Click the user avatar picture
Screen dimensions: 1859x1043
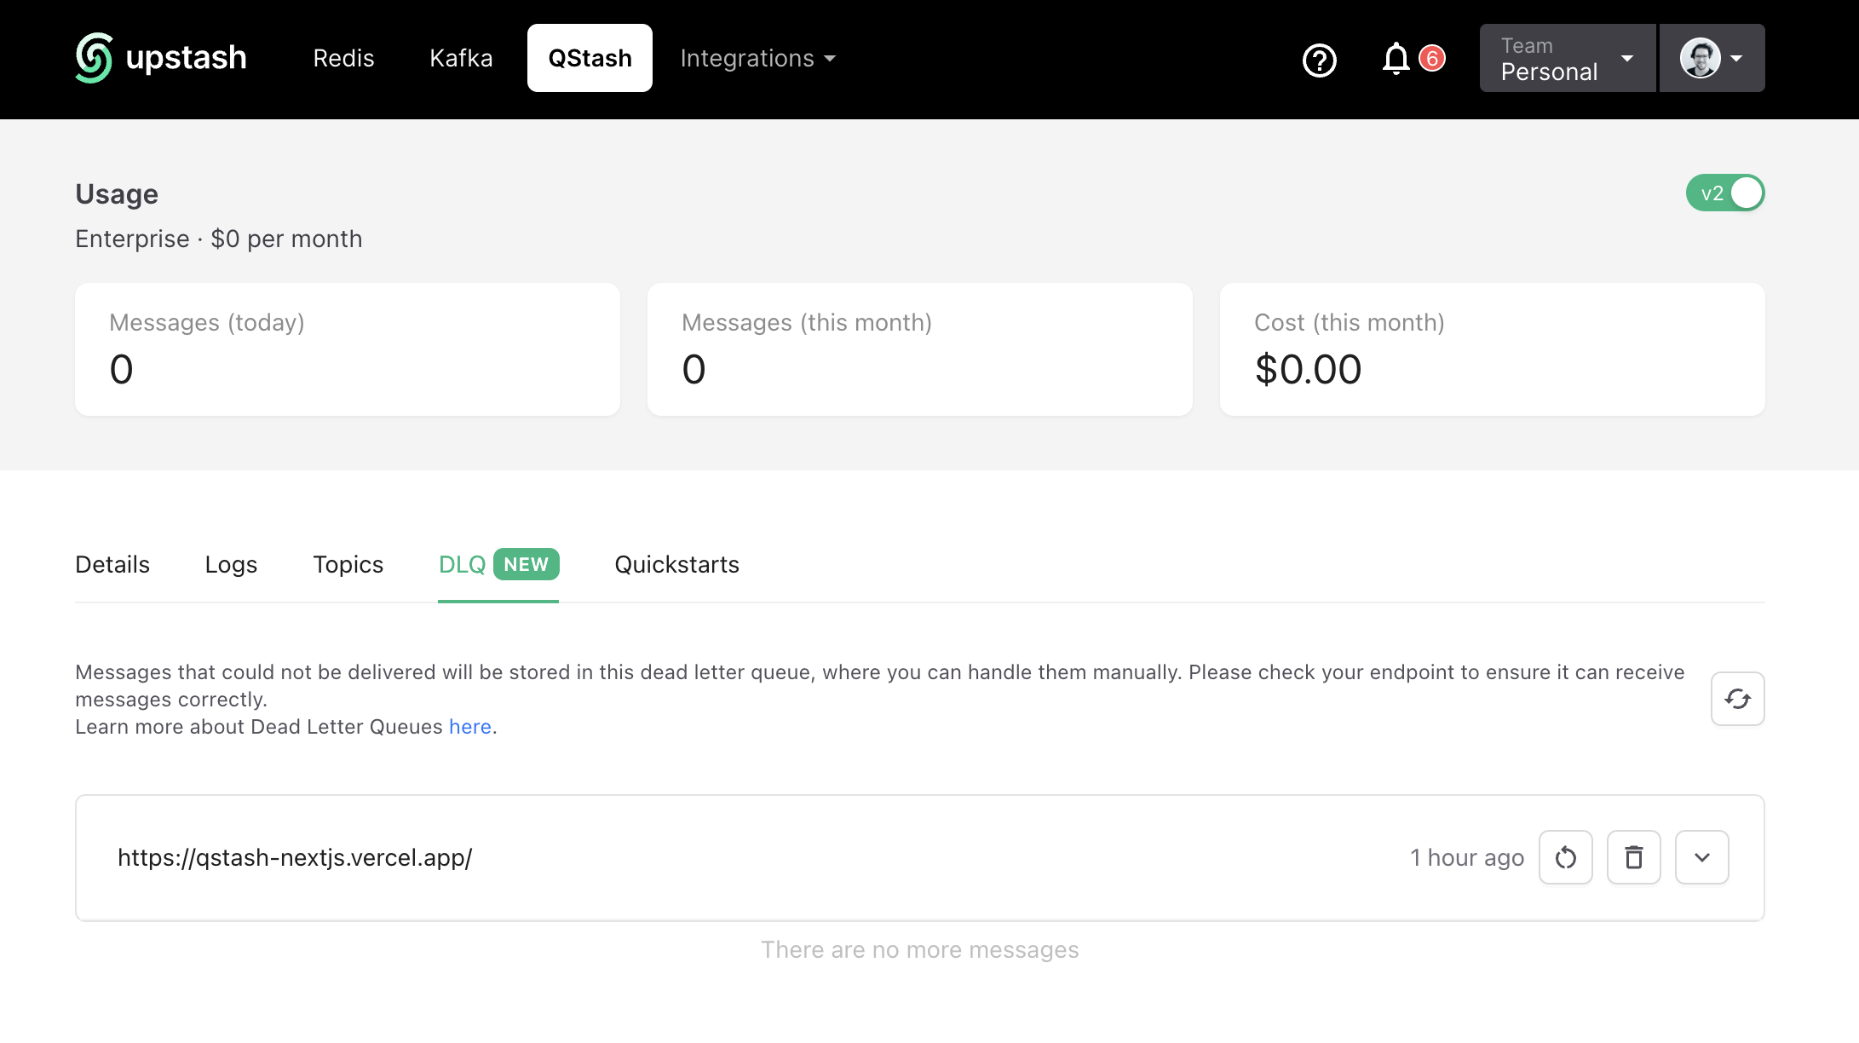pos(1700,58)
